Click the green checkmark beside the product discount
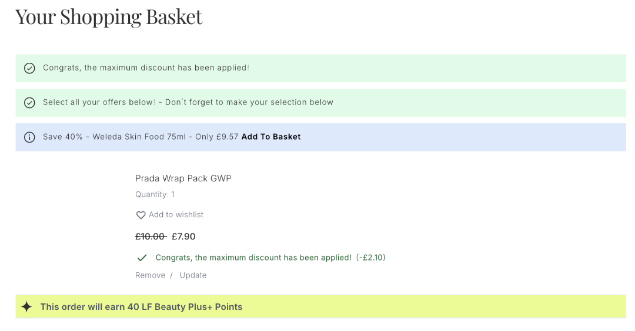 click(x=142, y=258)
